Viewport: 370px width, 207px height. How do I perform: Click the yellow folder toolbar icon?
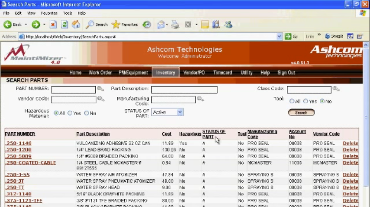coord(205,25)
